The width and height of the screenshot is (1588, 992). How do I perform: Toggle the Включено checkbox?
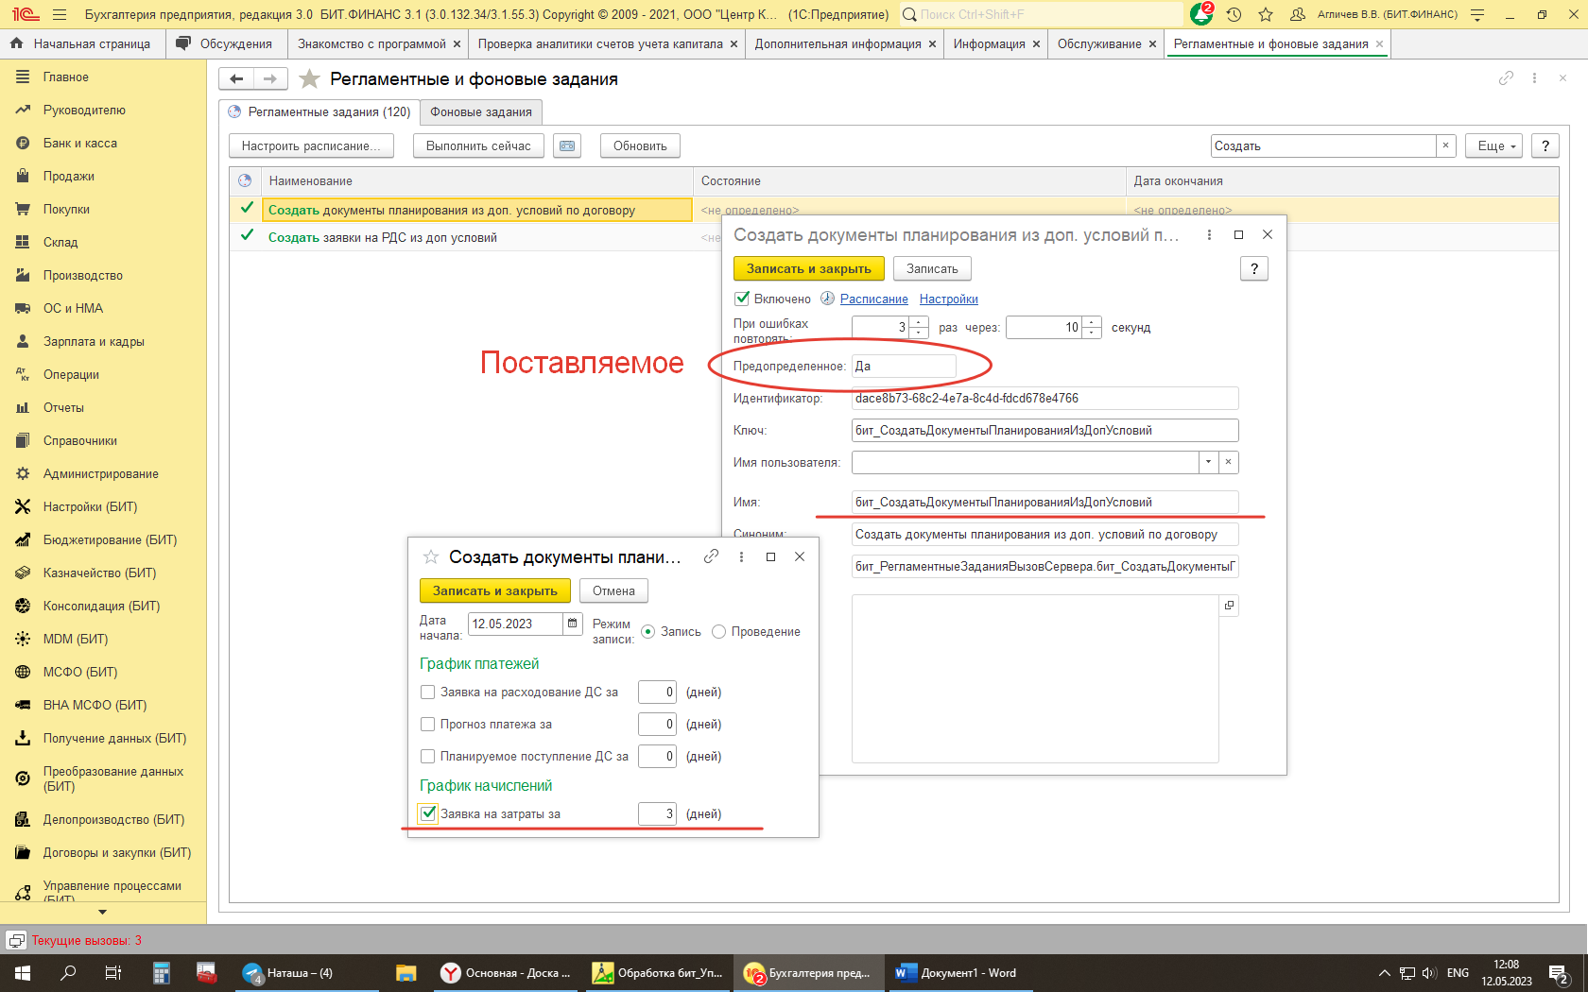742,299
